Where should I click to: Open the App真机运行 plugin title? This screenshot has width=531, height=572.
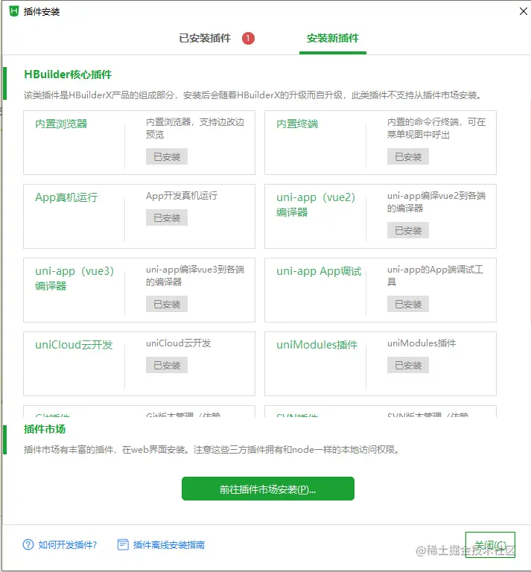[x=66, y=197]
